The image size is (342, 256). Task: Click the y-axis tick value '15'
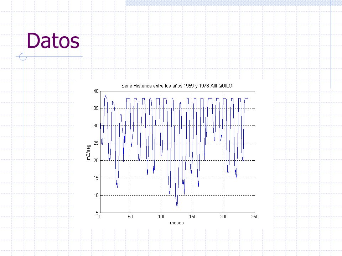point(96,178)
